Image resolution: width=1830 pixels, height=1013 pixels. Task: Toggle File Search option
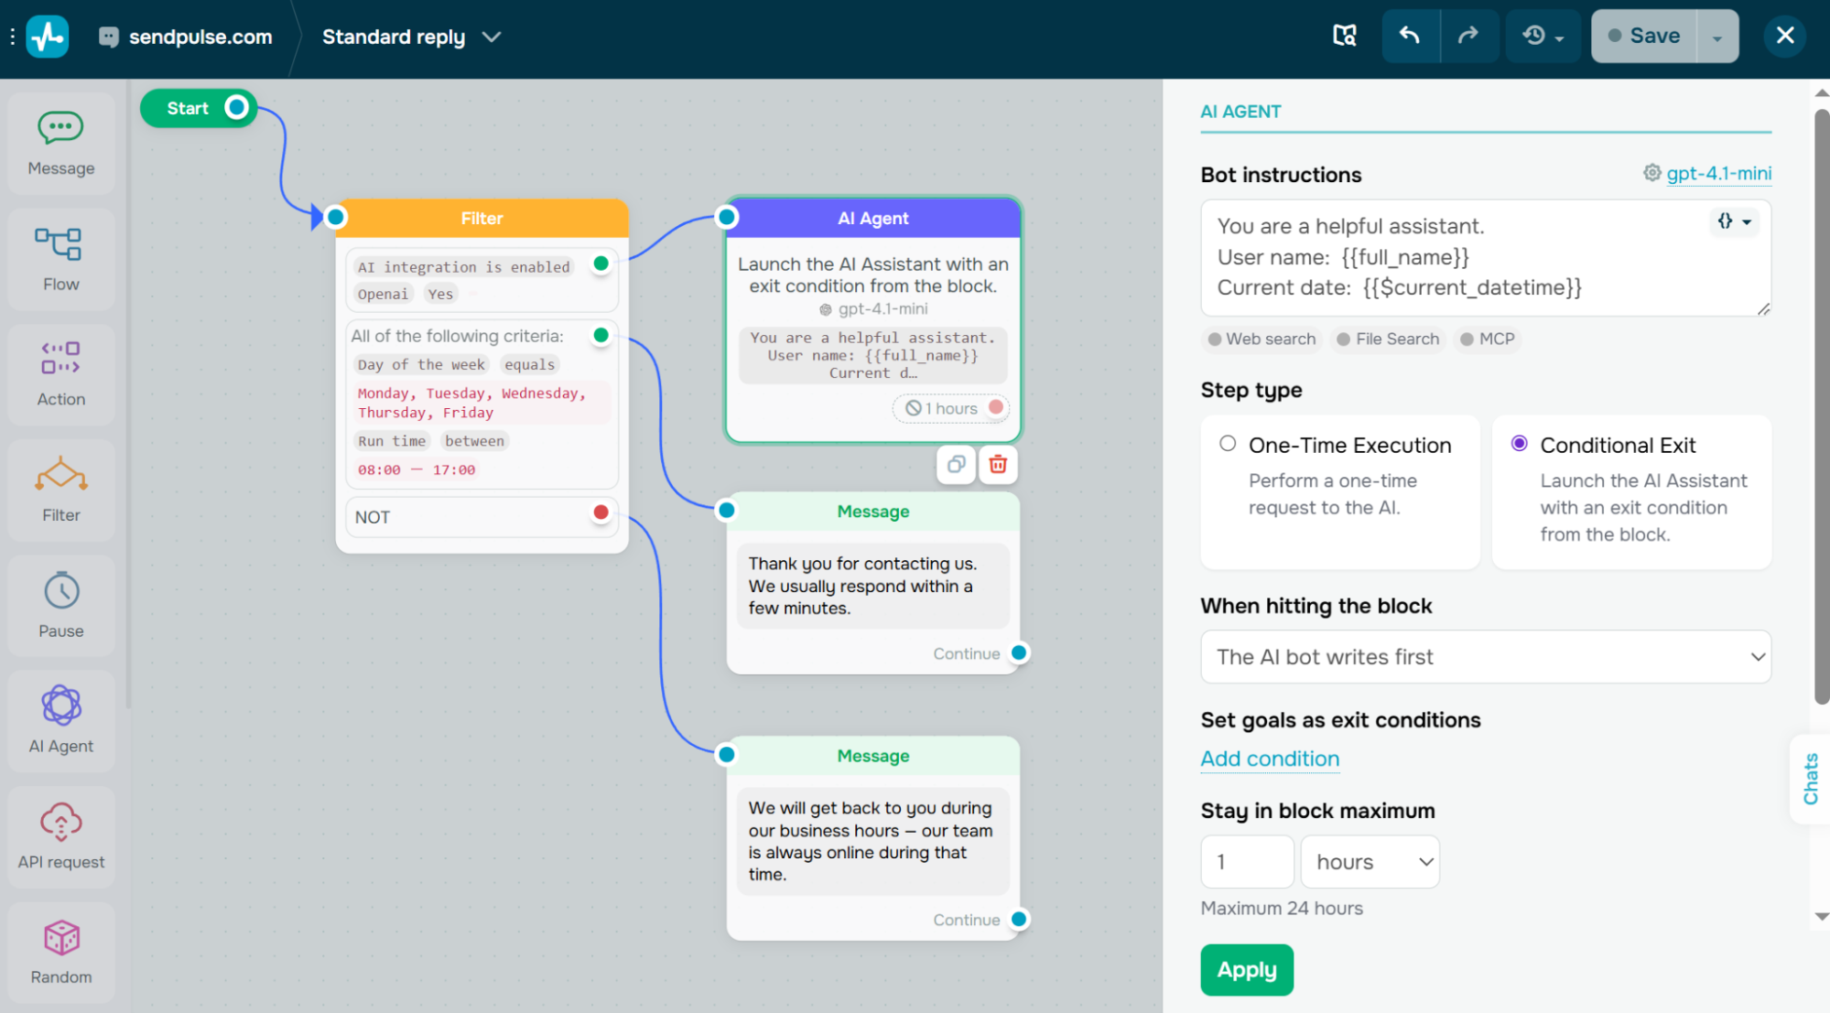(x=1388, y=339)
